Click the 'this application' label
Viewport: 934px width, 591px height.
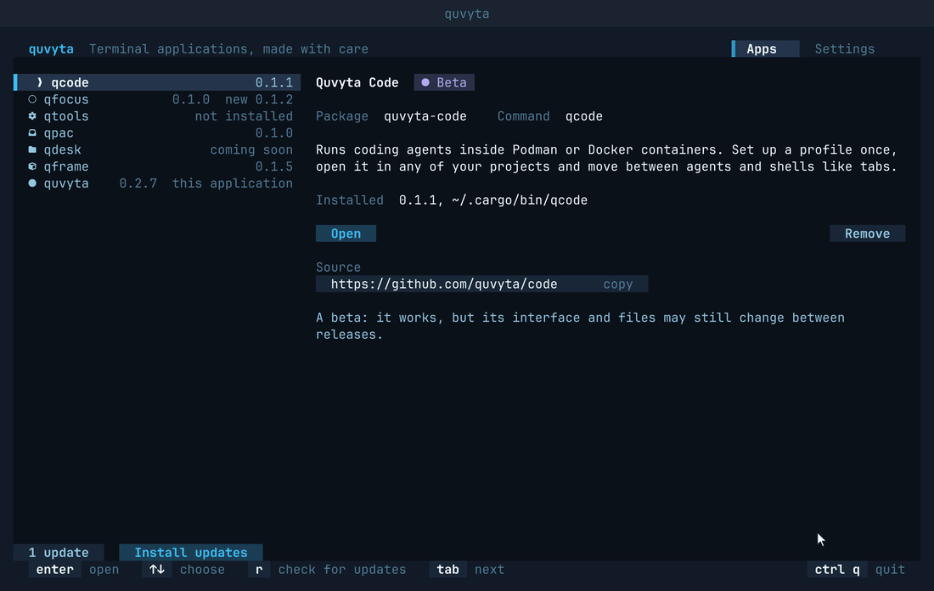(x=233, y=183)
